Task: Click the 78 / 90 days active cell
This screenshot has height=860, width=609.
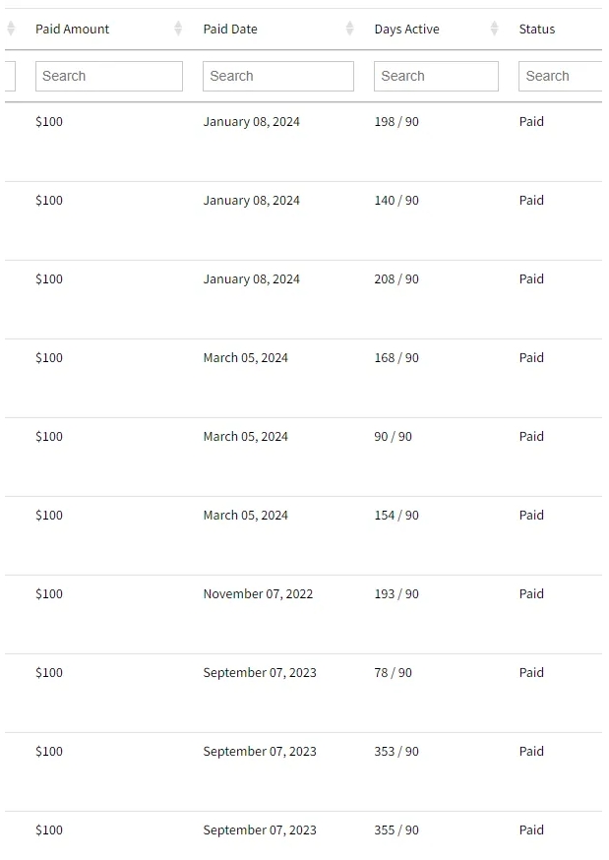Action: click(393, 672)
